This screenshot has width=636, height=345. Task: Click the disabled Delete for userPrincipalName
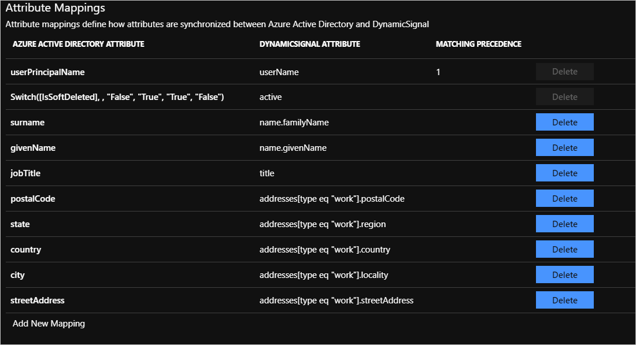click(x=565, y=71)
